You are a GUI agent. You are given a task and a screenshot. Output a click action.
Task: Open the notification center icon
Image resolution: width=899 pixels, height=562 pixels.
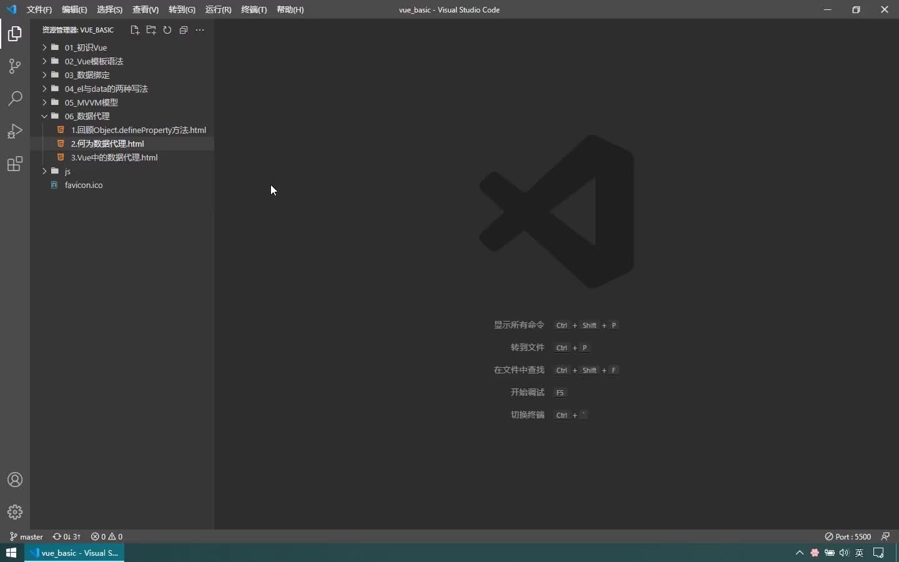879,553
